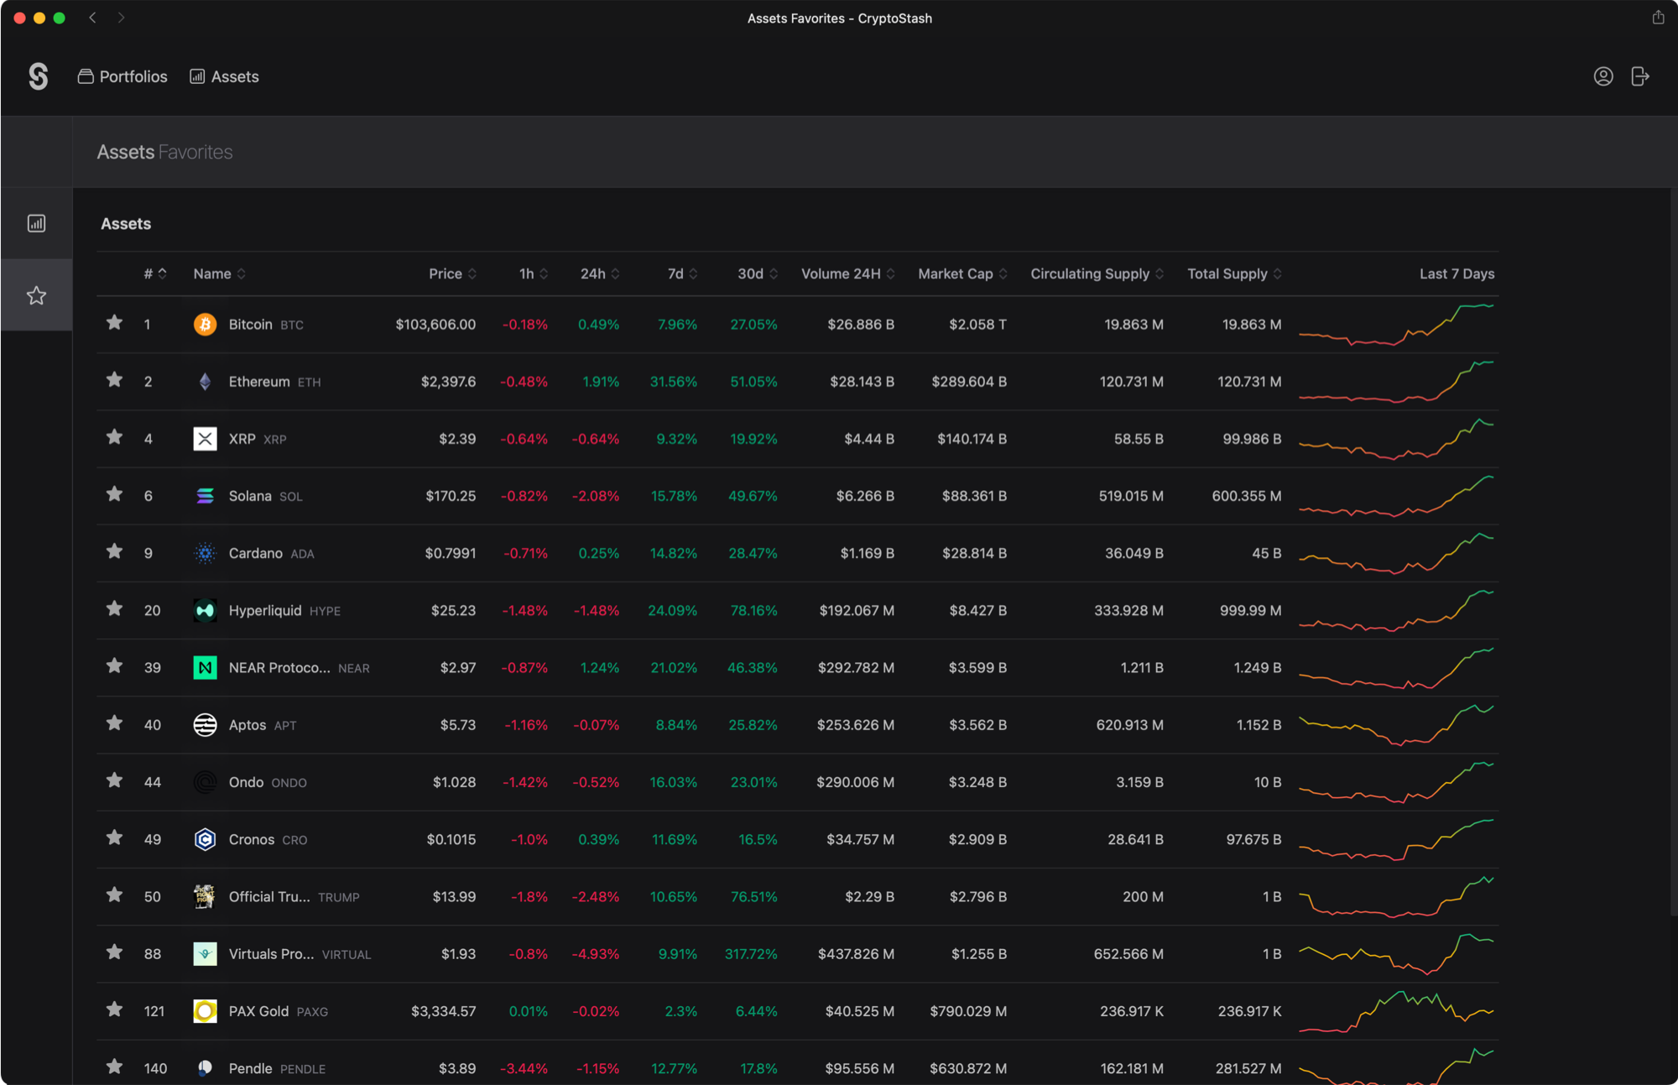Image resolution: width=1678 pixels, height=1085 pixels.
Task: Sort by Volume 24H column
Action: (848, 274)
